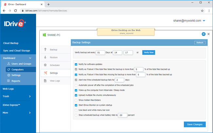This screenshot has width=213, height=133.
Task: Click the Reports icon in the sidebar
Action: (x=9, y=81)
